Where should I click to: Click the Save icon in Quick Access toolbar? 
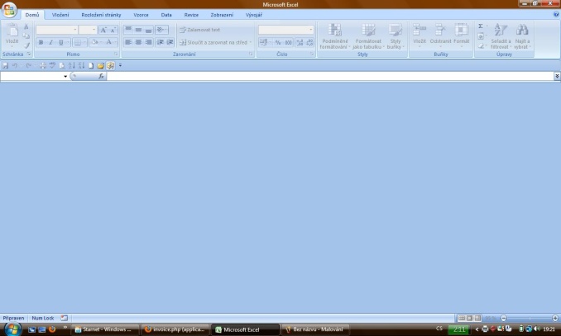click(5, 66)
